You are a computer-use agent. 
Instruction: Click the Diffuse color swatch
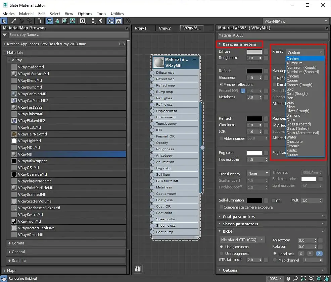254,52
